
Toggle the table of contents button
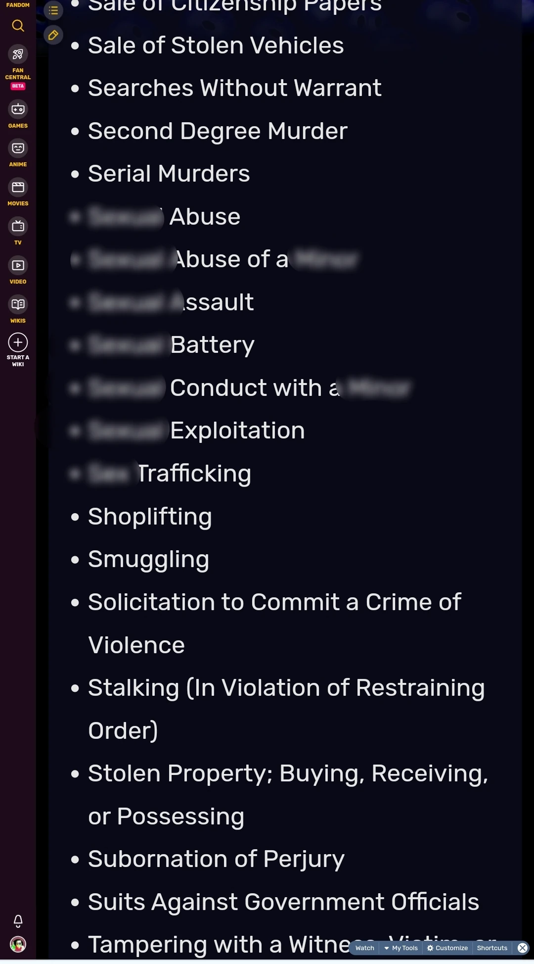tap(53, 10)
